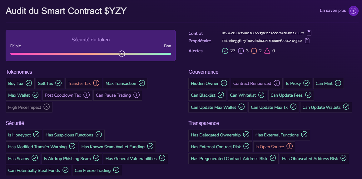Screen dimensions: 362x179
Task: Click the red triangle alert icon showing 0
Action: click(267, 51)
